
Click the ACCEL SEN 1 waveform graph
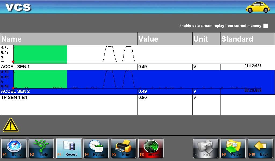pyautogui.click(x=137, y=54)
